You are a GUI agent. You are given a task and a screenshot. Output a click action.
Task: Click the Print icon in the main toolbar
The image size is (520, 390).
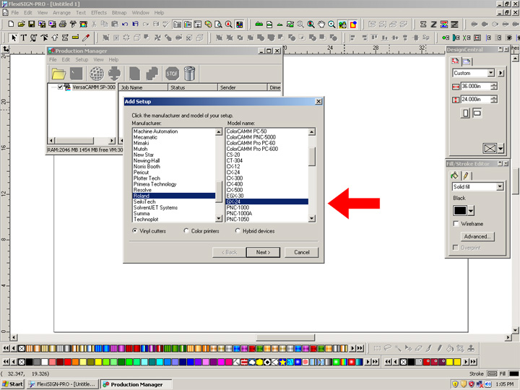[x=63, y=24]
